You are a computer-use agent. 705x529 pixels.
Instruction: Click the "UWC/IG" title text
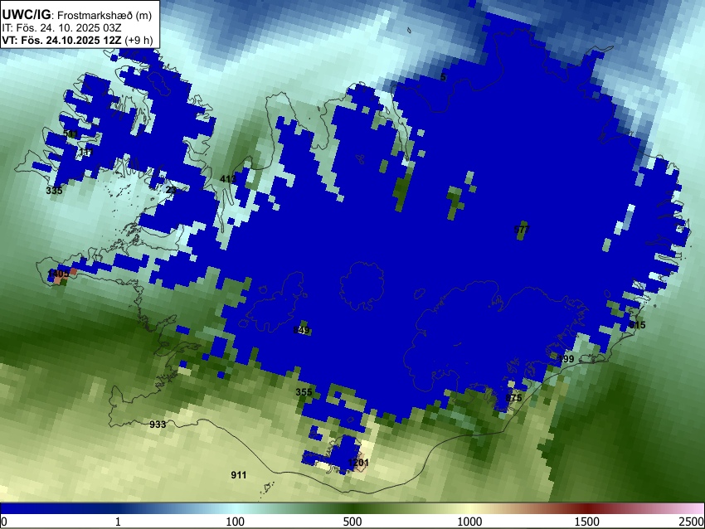tap(26, 15)
